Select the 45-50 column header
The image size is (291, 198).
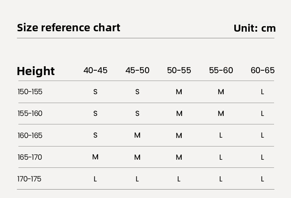[137, 70]
